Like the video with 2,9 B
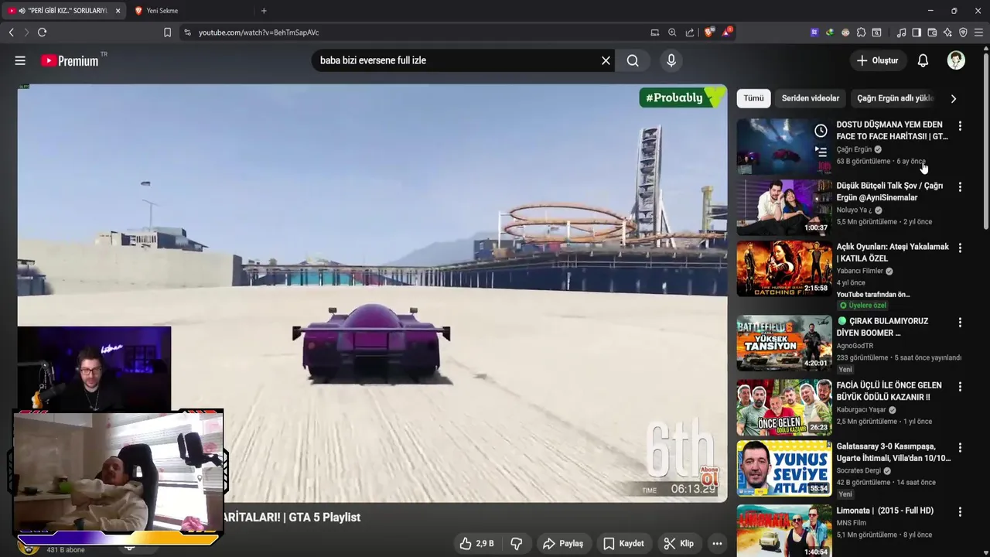The image size is (990, 557). [x=476, y=544]
